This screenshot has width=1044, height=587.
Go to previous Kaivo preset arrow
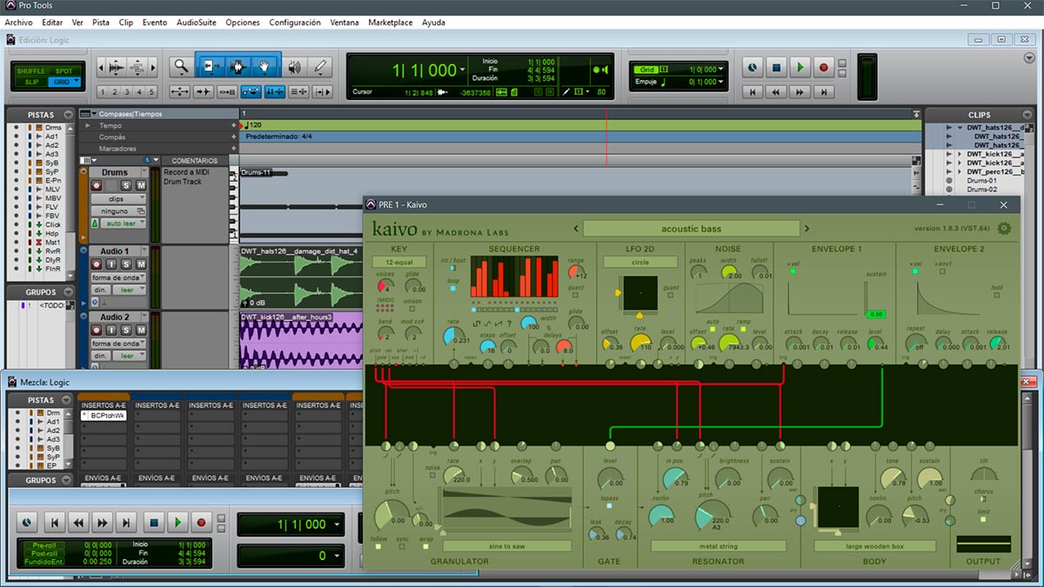[575, 229]
